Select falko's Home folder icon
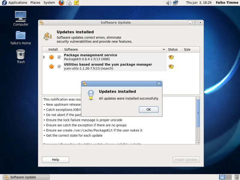Image resolution: width=240 pixels, height=180 pixels. coord(21,38)
